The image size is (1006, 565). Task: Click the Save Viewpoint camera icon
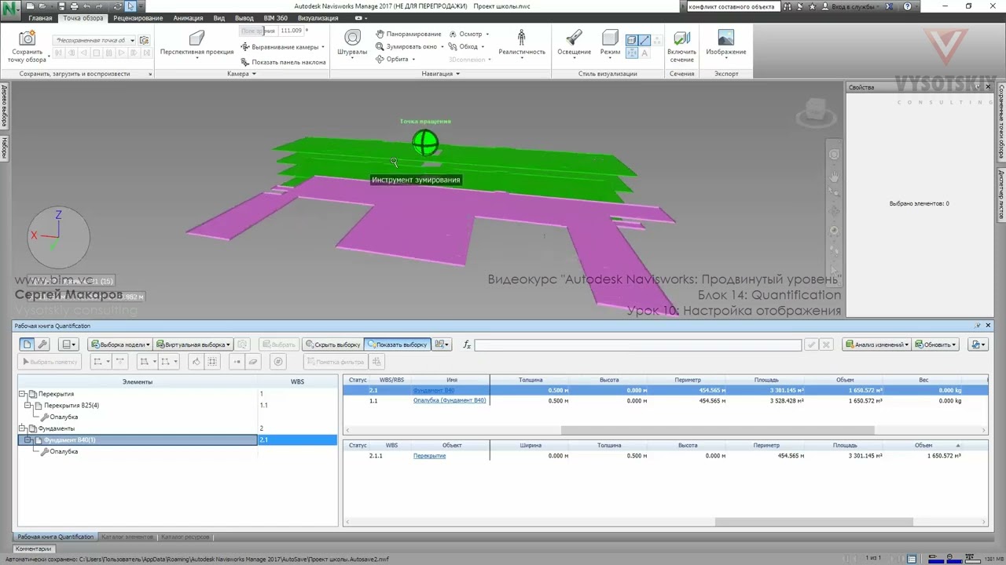tap(27, 38)
